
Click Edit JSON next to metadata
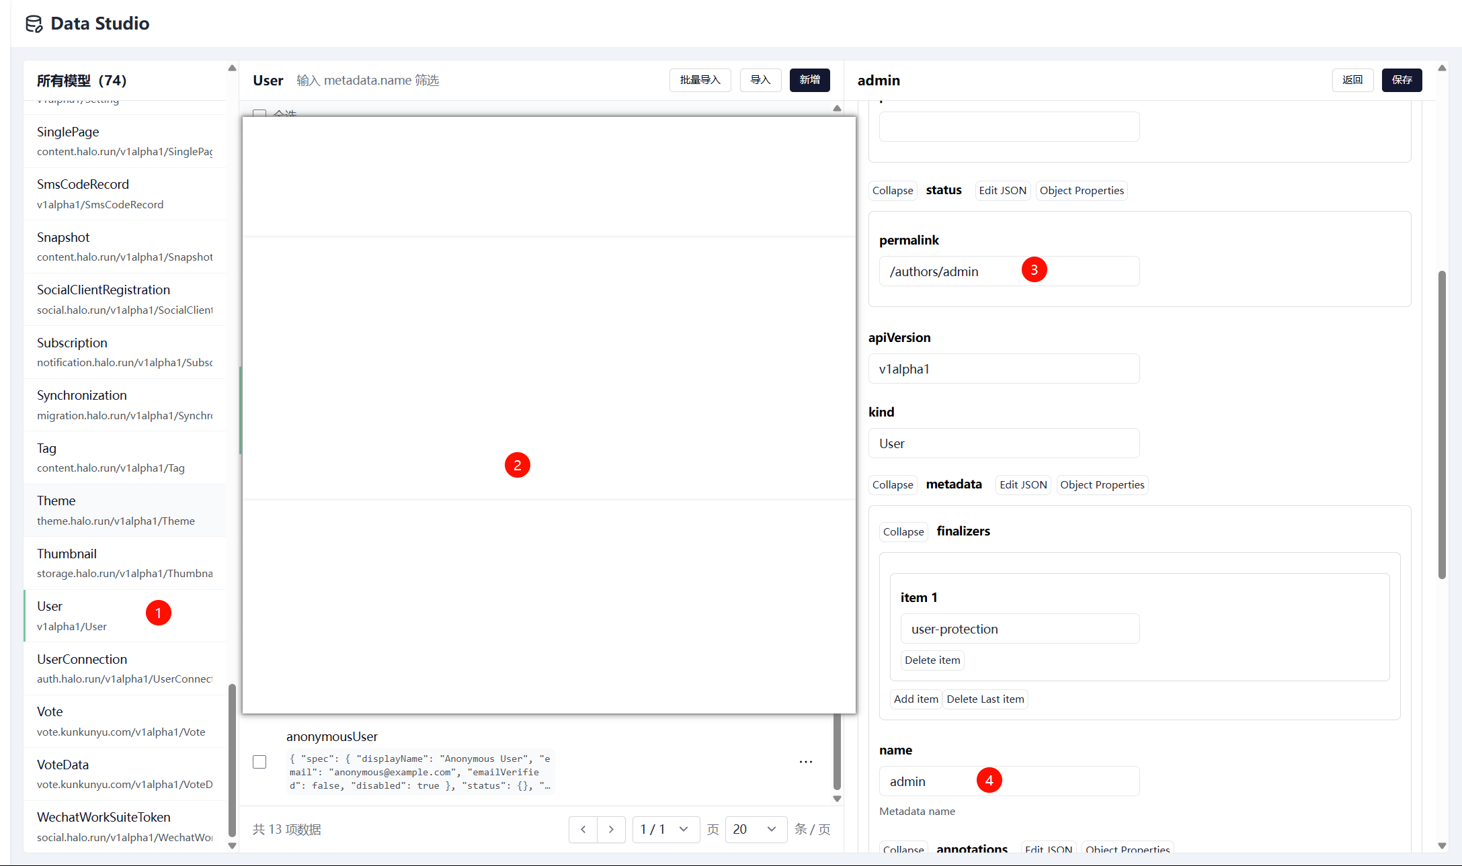(x=1022, y=485)
